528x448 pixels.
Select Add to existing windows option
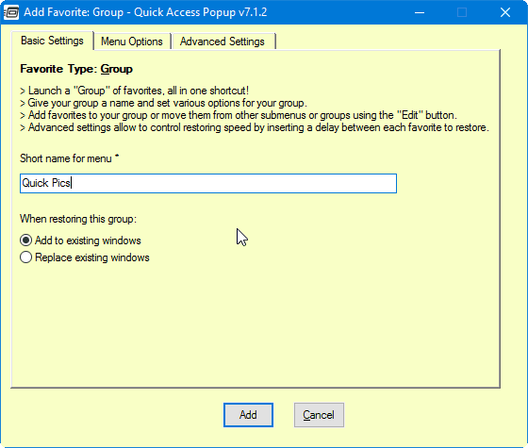coord(80,241)
